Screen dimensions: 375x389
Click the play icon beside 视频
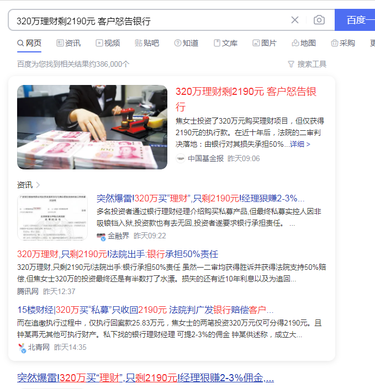click(99, 43)
